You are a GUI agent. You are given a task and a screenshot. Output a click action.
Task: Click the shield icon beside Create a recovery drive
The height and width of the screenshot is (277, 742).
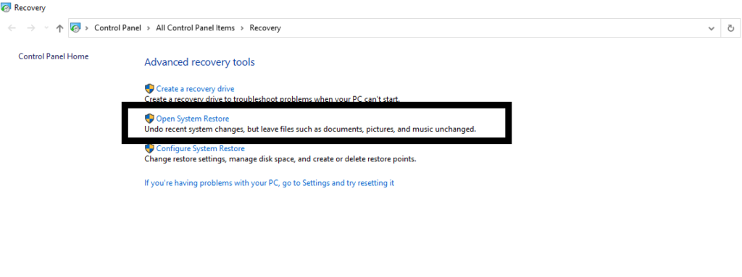coord(149,88)
